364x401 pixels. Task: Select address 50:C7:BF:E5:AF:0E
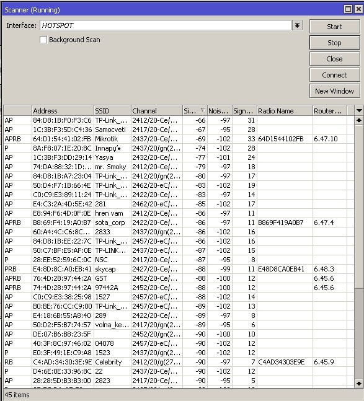pos(62,250)
